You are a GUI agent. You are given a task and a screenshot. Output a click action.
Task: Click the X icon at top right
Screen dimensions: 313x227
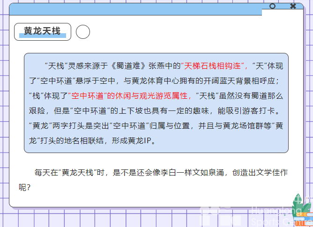[293, 6]
